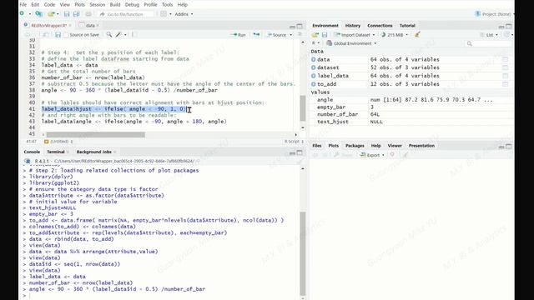
Task: Open the Tools menu
Action: coord(167,4)
